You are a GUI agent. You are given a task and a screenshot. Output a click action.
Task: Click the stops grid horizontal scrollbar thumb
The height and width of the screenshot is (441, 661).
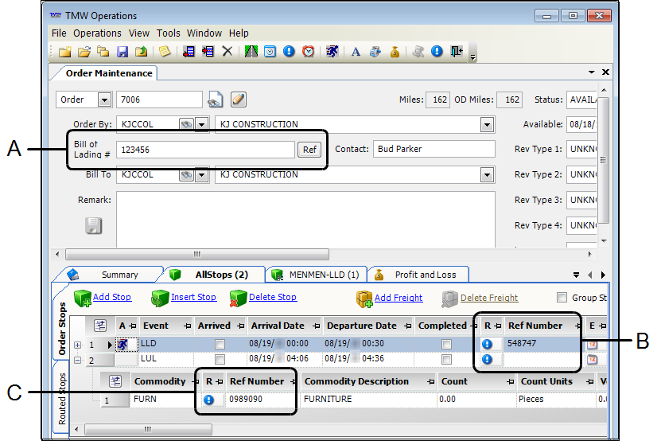(x=149, y=429)
